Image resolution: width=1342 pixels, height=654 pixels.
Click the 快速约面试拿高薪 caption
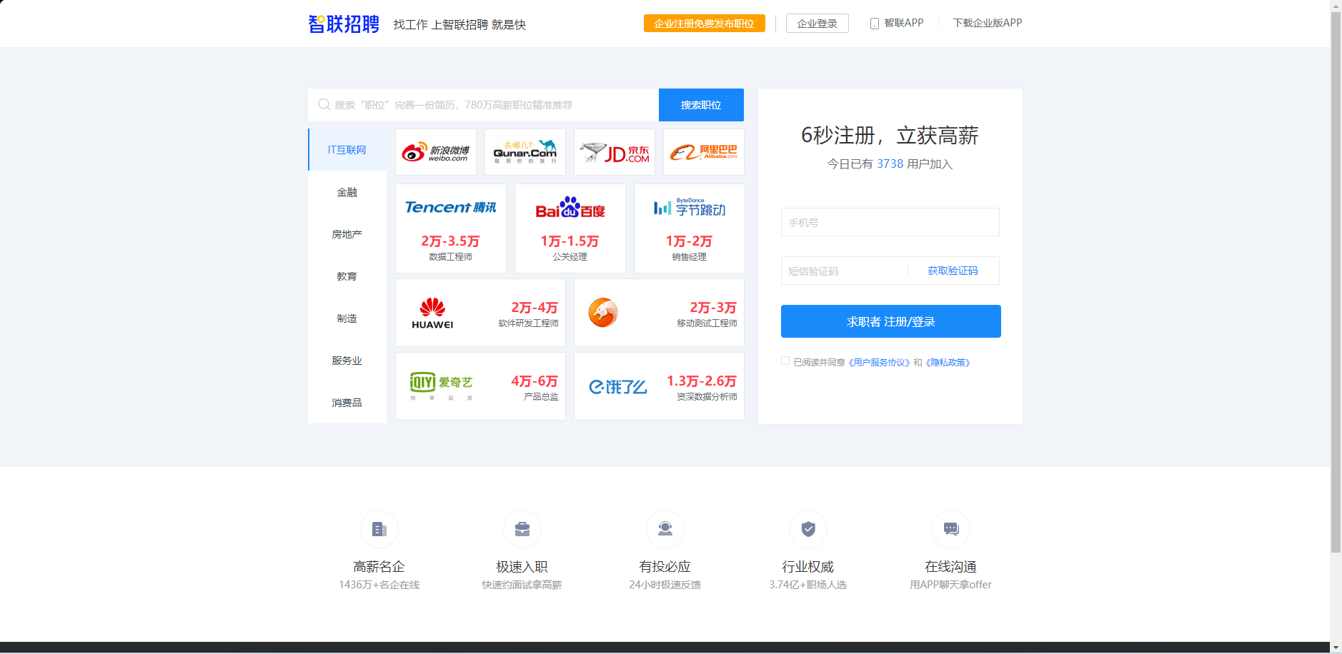pyautogui.click(x=522, y=585)
